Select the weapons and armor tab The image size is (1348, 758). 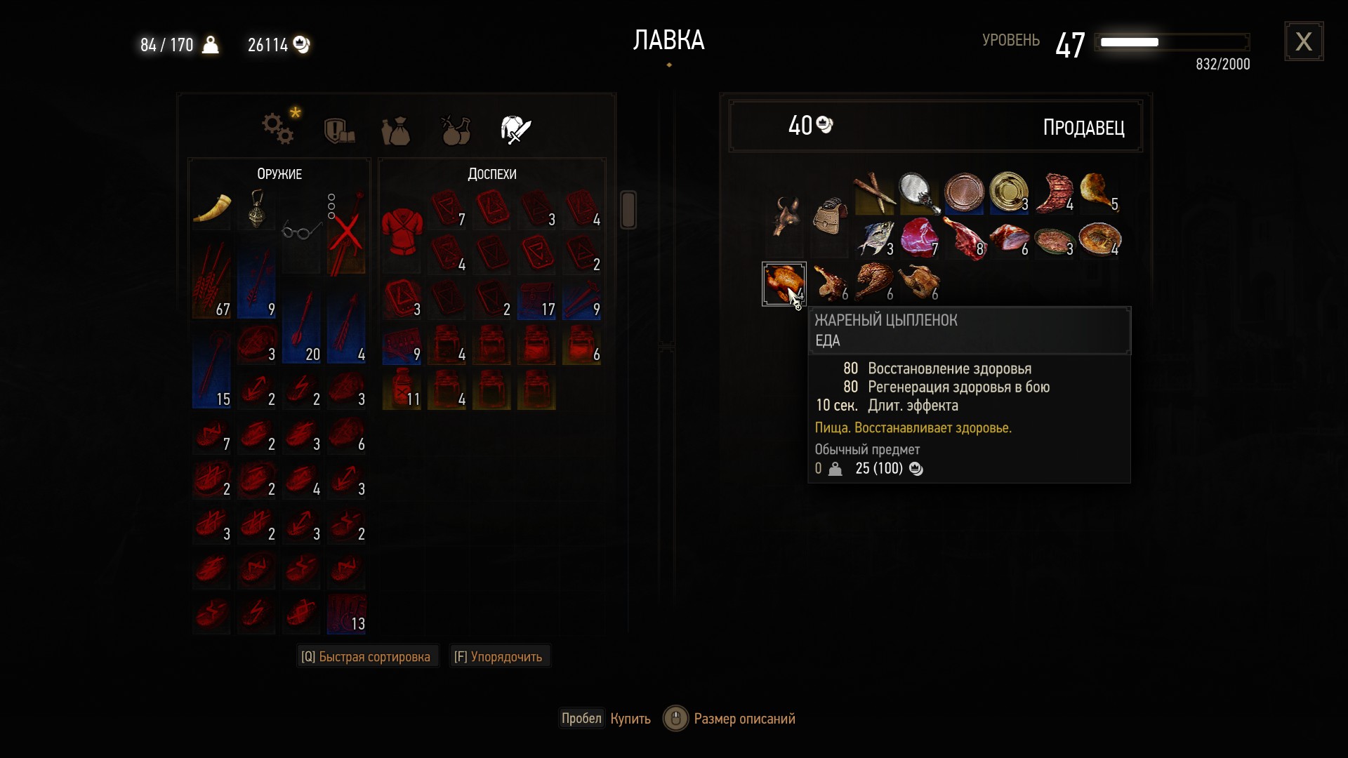tap(516, 130)
